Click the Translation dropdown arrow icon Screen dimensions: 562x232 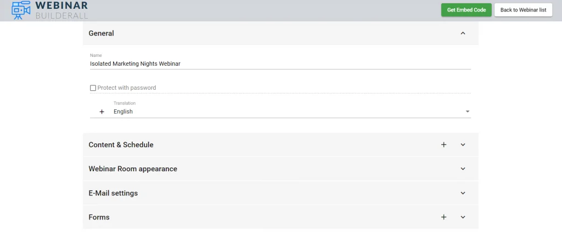pyautogui.click(x=467, y=112)
